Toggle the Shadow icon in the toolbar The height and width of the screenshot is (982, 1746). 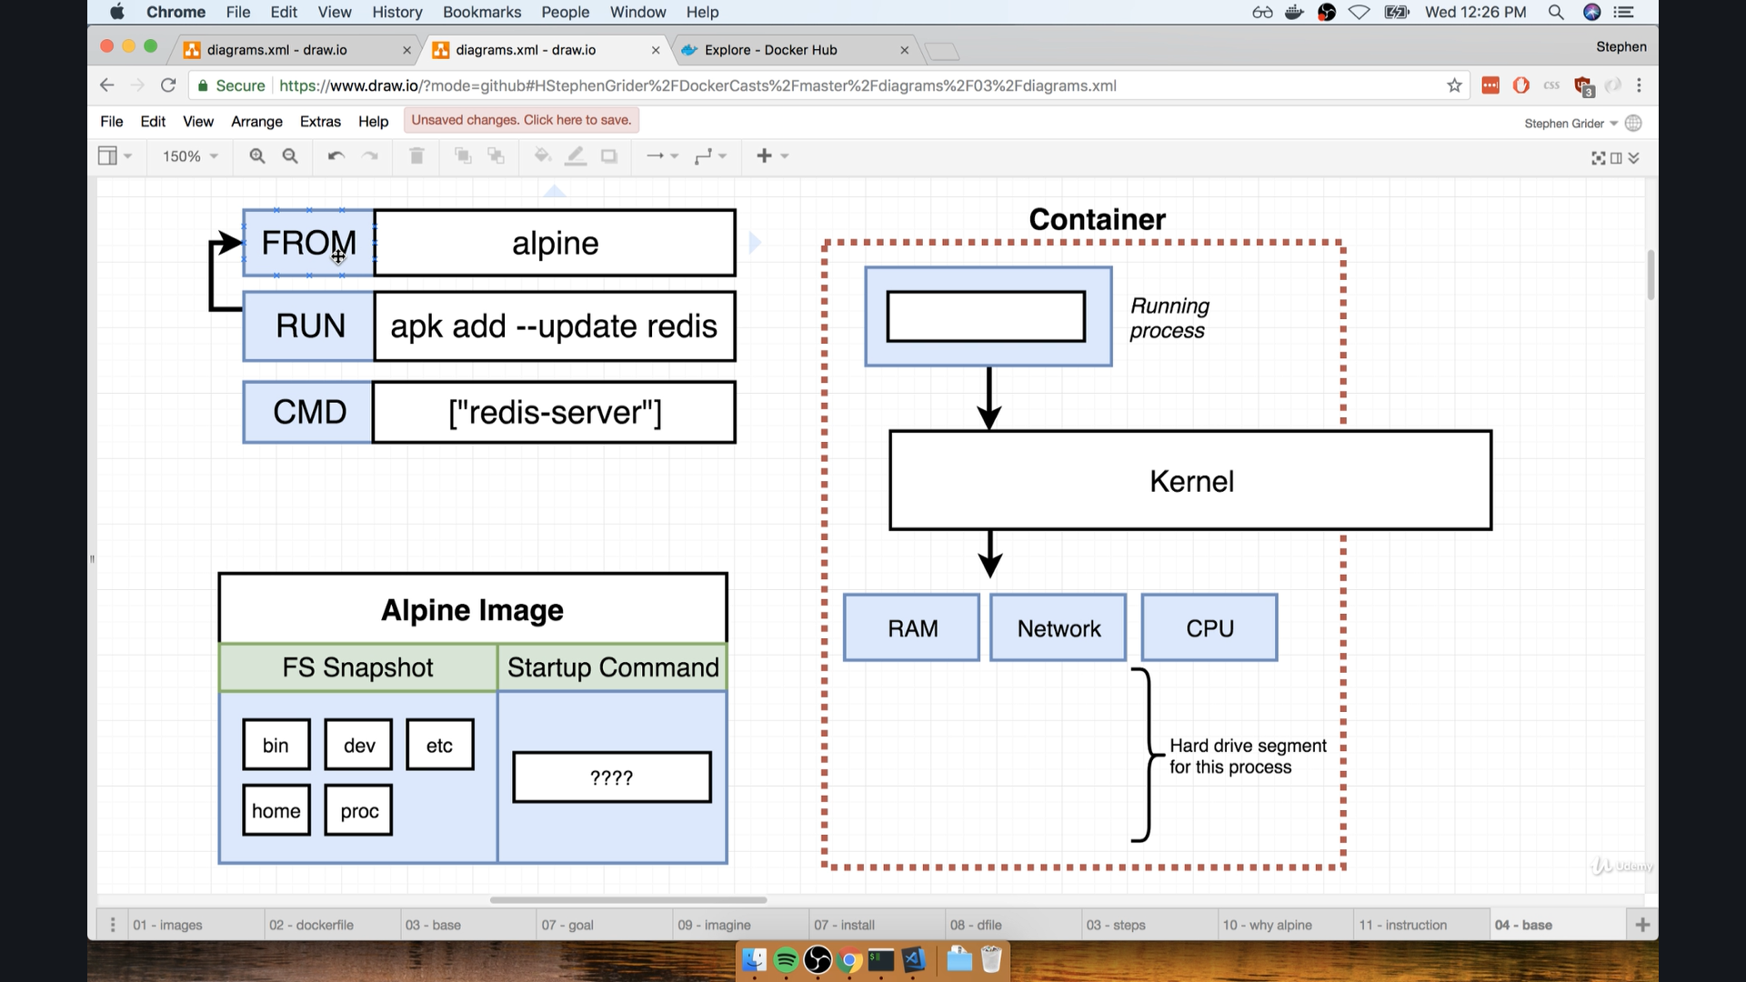click(610, 155)
